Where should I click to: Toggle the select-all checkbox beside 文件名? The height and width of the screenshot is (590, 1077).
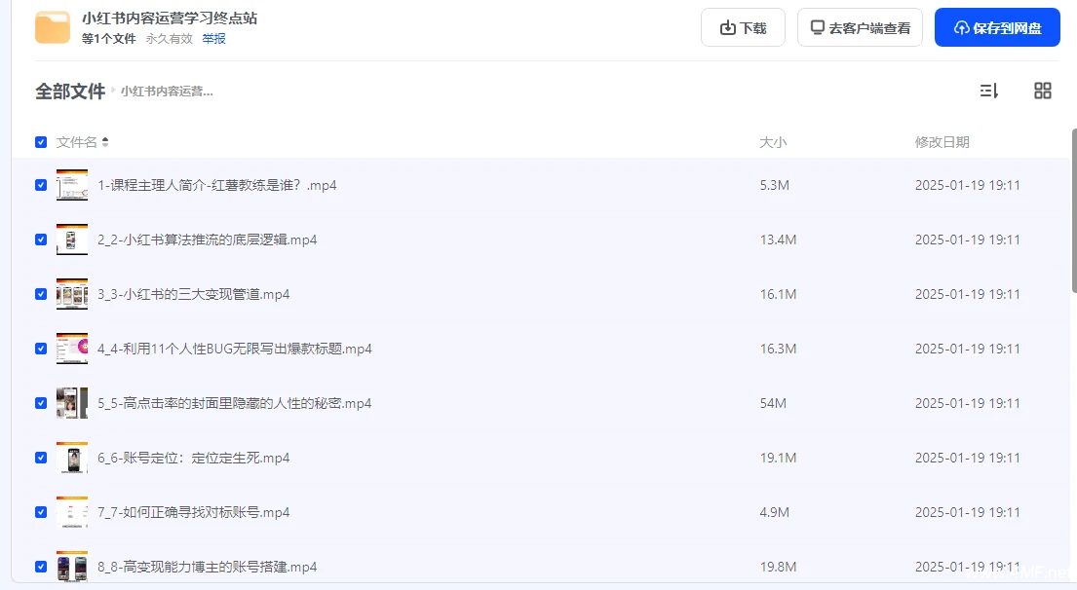(41, 142)
